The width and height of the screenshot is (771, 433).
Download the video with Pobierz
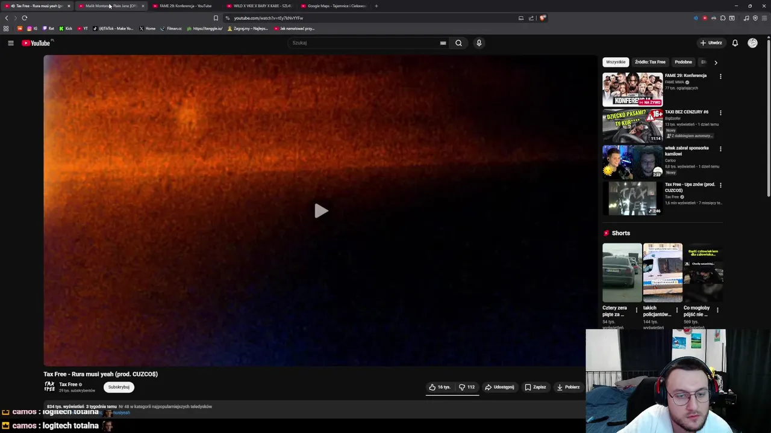coord(568,387)
